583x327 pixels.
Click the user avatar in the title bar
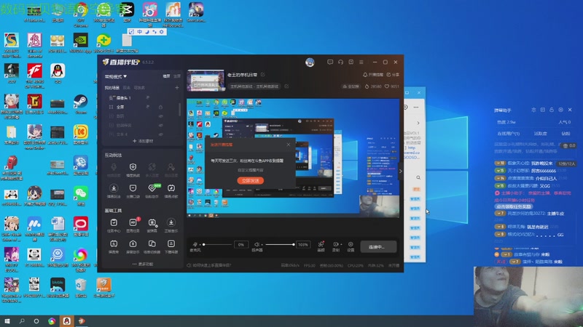[x=310, y=62]
